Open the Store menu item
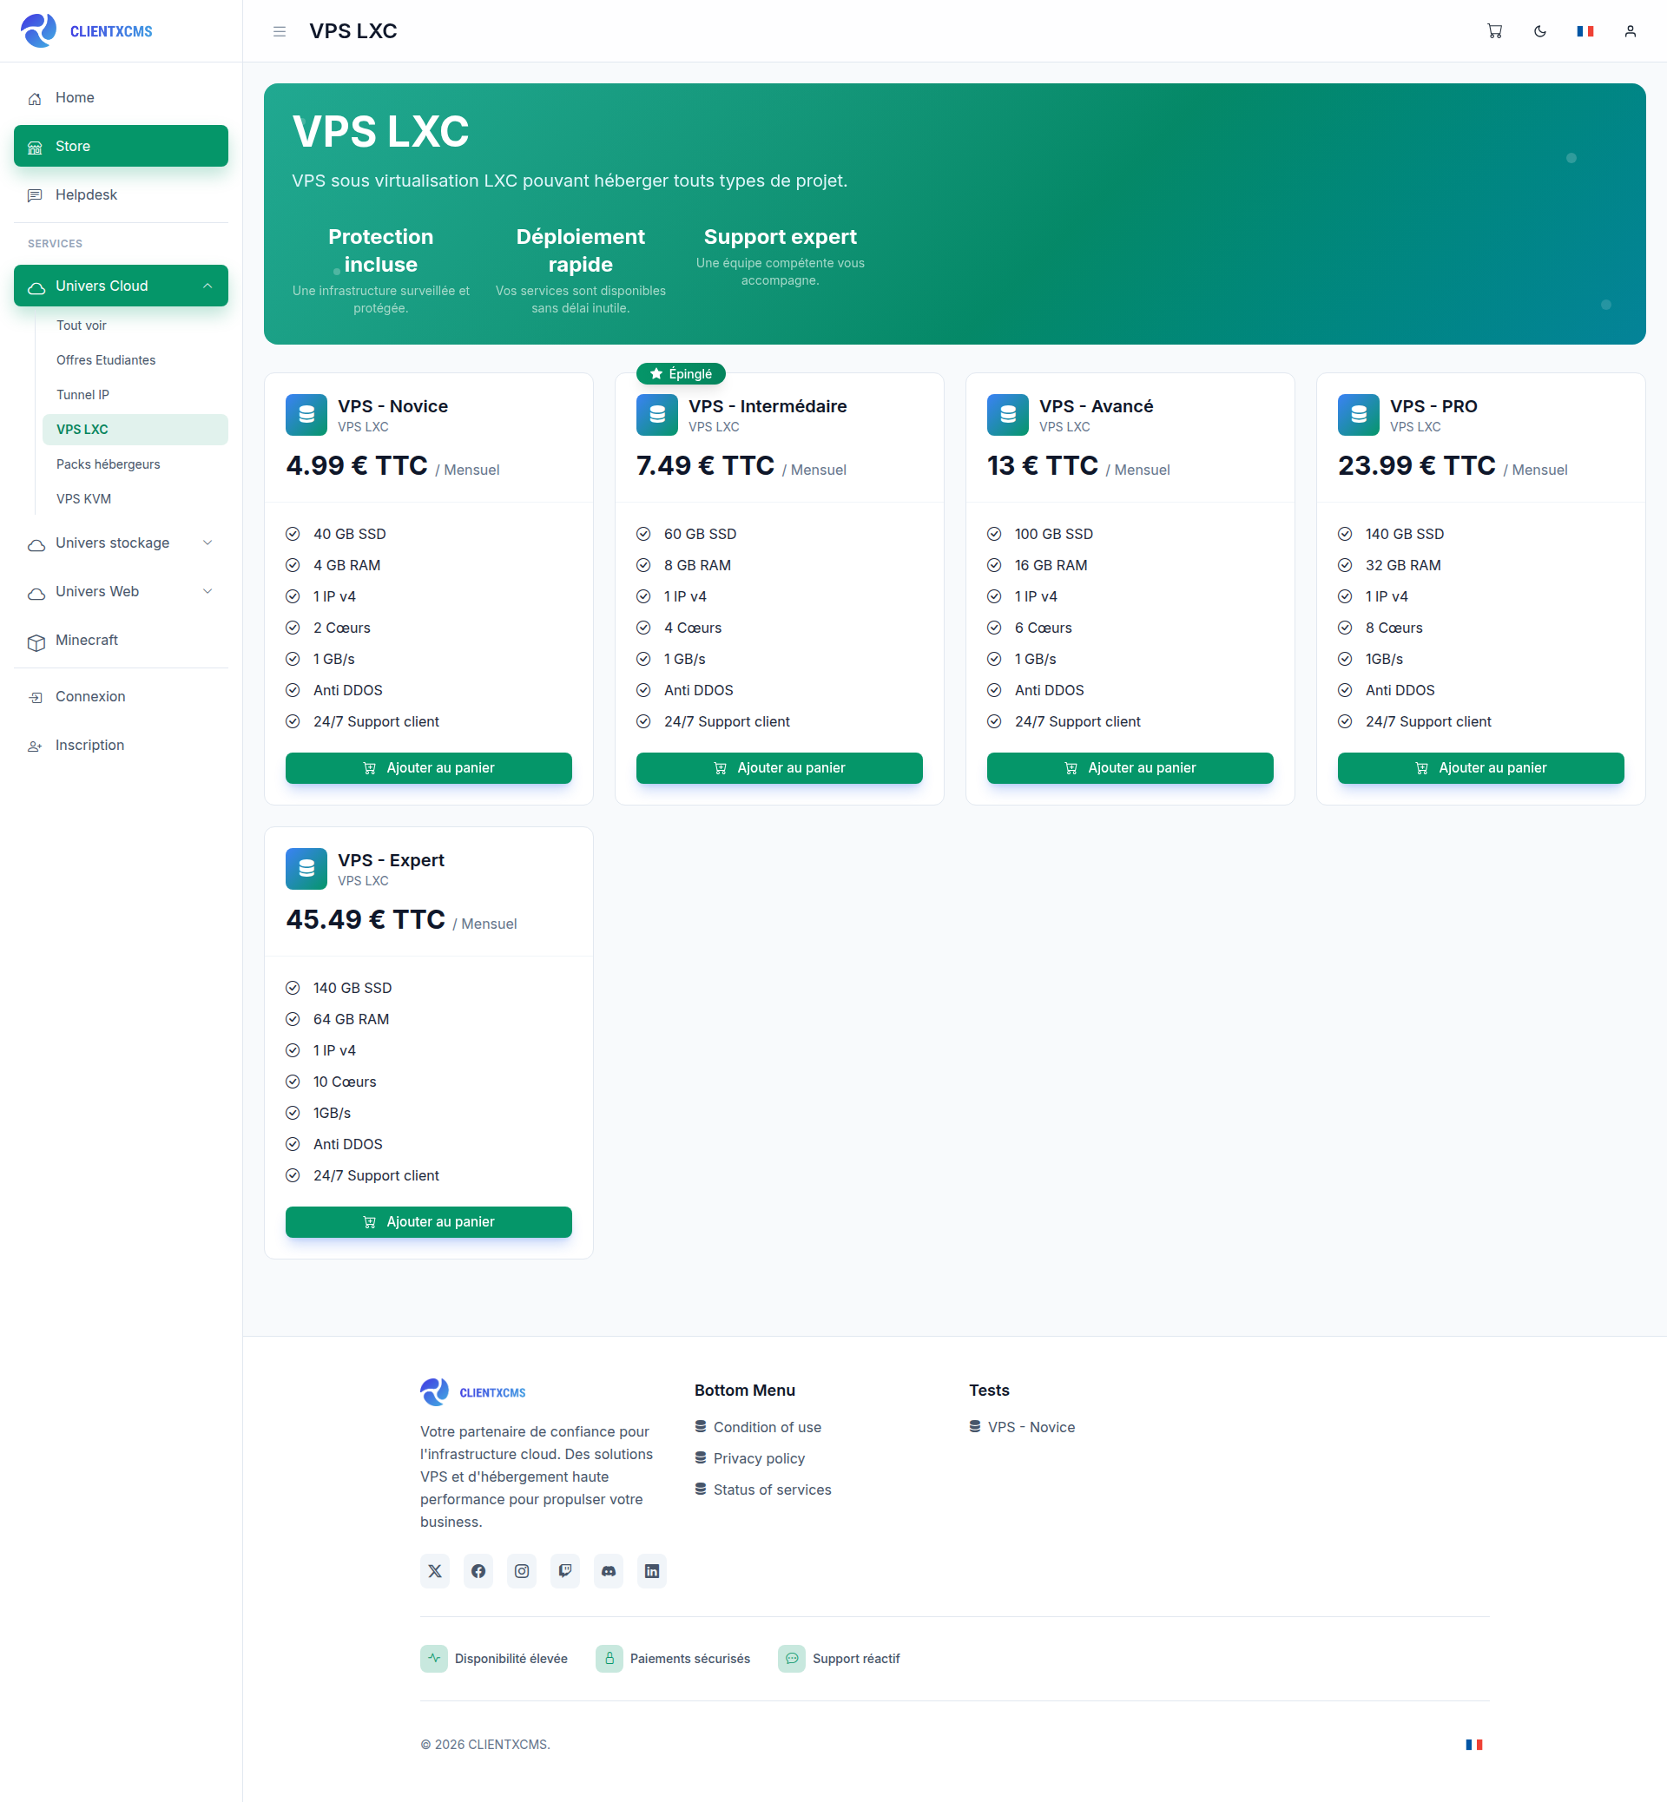 tap(121, 146)
